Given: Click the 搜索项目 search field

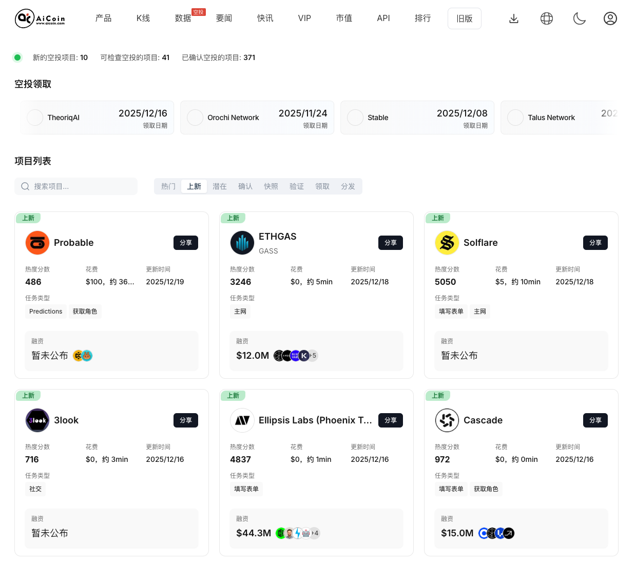Looking at the screenshot, I should point(76,186).
